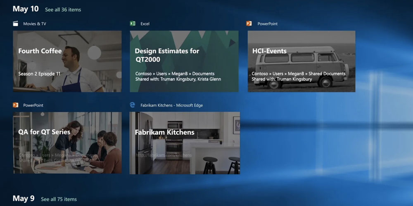Open See all 75 items for May 9
413x206 pixels.
(59, 199)
